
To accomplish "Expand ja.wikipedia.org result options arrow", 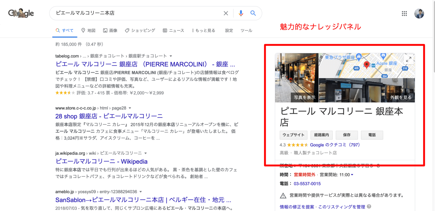I will [x=145, y=153].
